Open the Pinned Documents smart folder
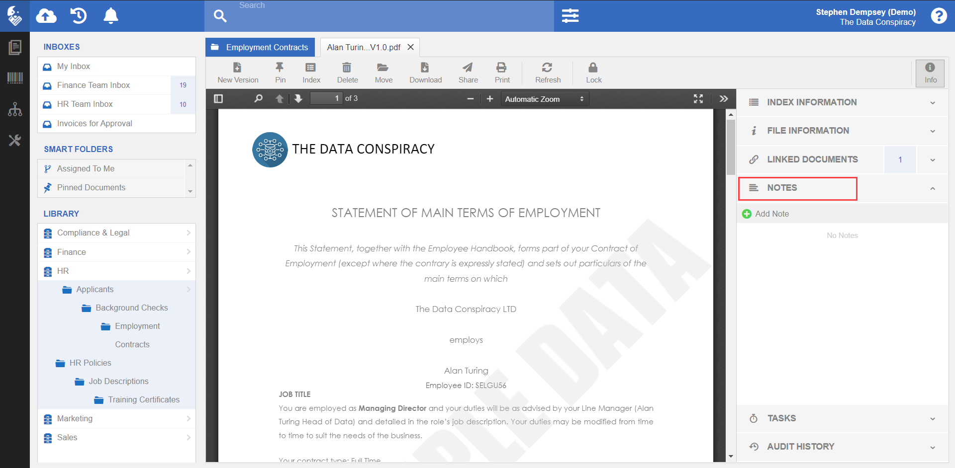The height and width of the screenshot is (468, 955). coord(111,188)
